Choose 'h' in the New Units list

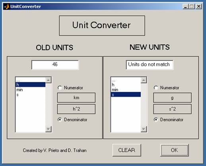point(126,85)
